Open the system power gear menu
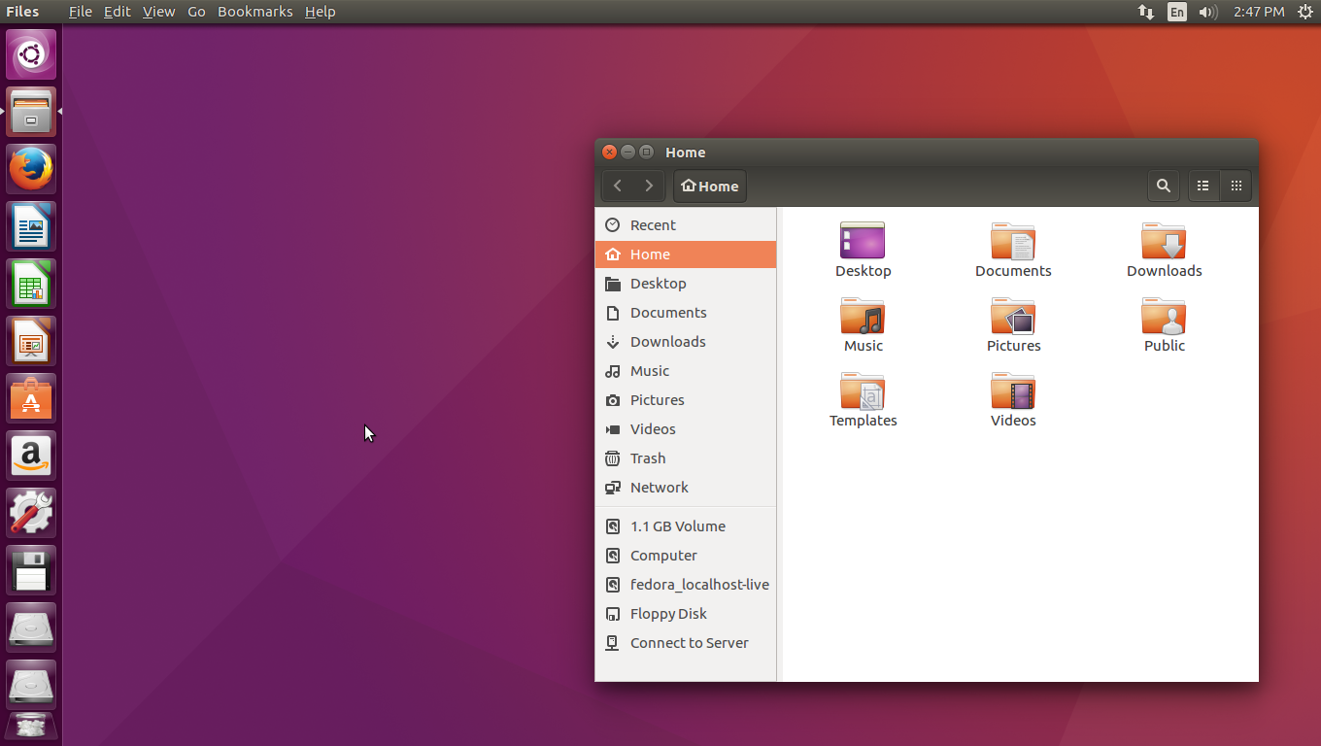The width and height of the screenshot is (1321, 746). click(x=1305, y=12)
